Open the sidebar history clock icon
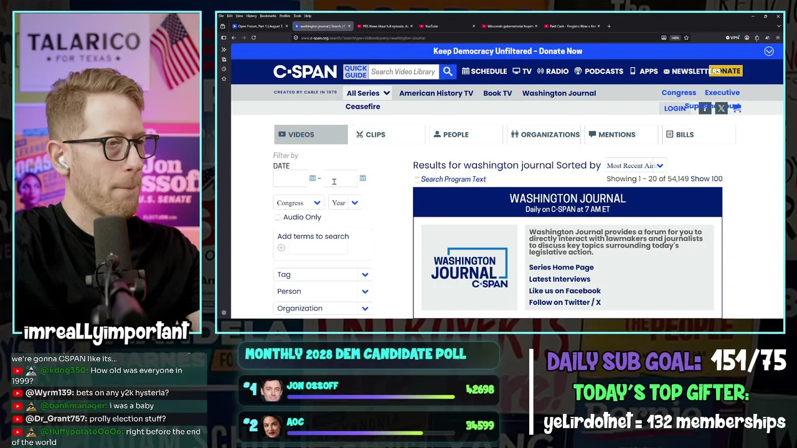 [x=224, y=69]
